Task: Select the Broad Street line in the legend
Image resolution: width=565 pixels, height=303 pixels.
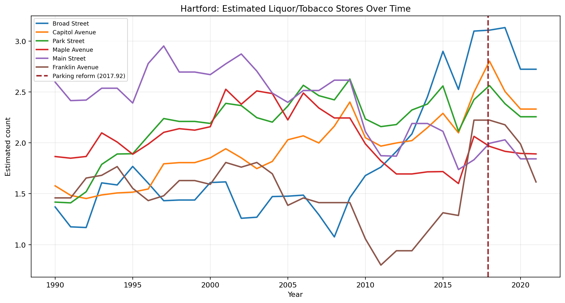Action: point(70,23)
